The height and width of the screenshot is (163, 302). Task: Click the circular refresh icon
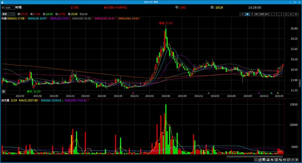(x=289, y=160)
